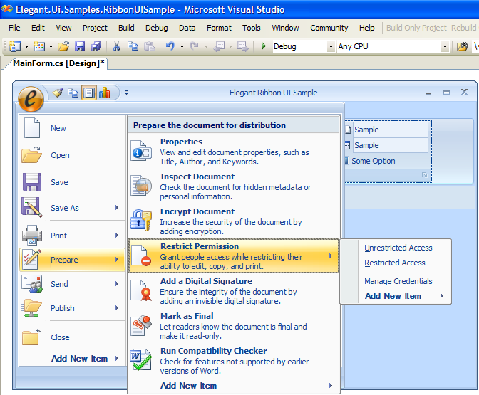Screen dimensions: 479x395
Task: Expand the Print submenu arrow
Action: click(x=117, y=235)
